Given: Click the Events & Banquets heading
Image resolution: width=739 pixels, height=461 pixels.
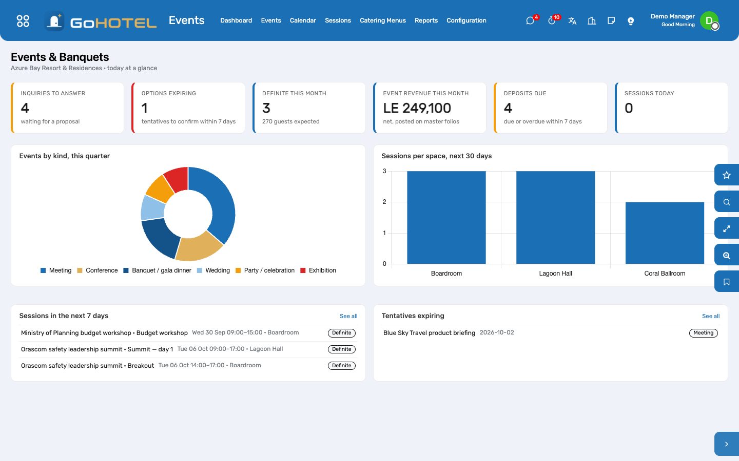Looking at the screenshot, I should coord(60,57).
